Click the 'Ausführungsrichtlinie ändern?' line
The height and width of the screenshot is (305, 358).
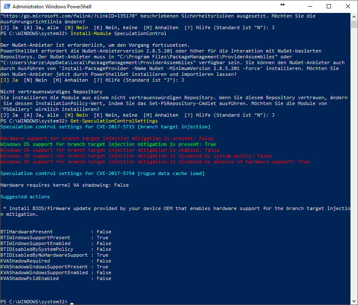(x=43, y=22)
